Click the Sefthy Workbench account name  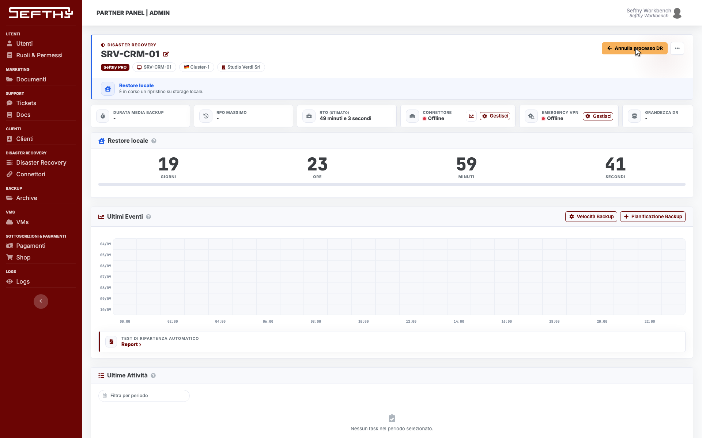tap(649, 11)
